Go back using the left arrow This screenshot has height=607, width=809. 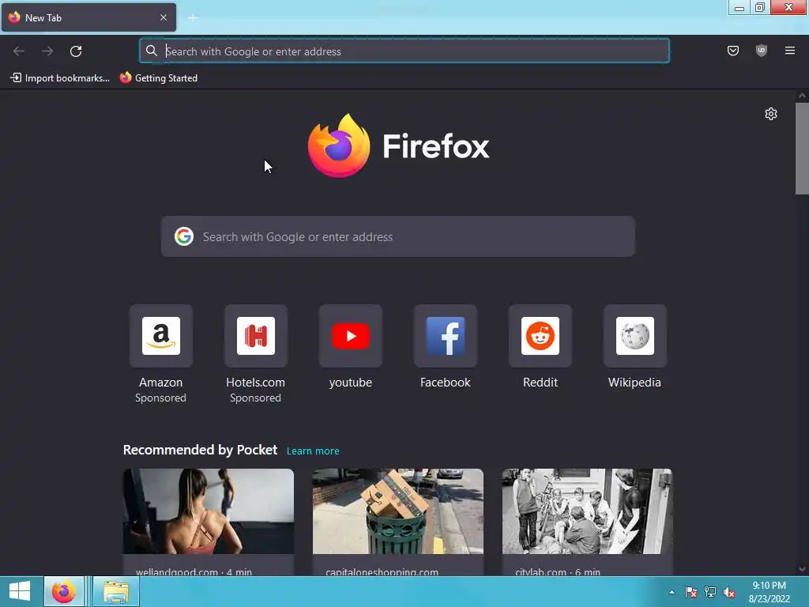[19, 51]
